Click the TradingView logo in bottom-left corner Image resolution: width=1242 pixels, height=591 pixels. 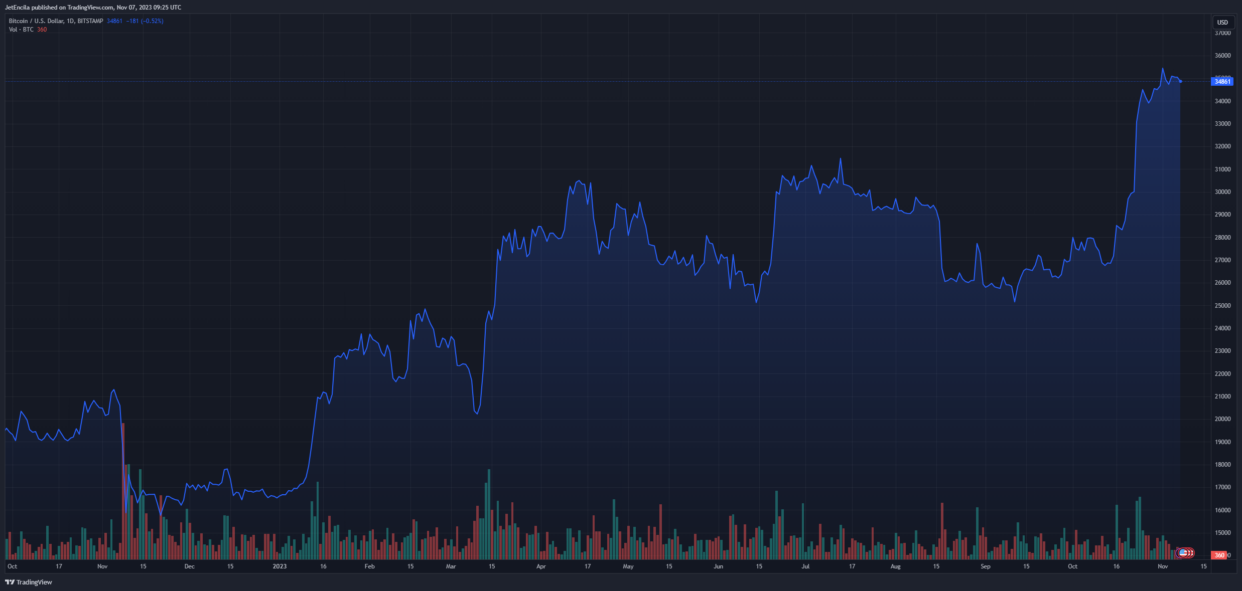click(x=29, y=582)
